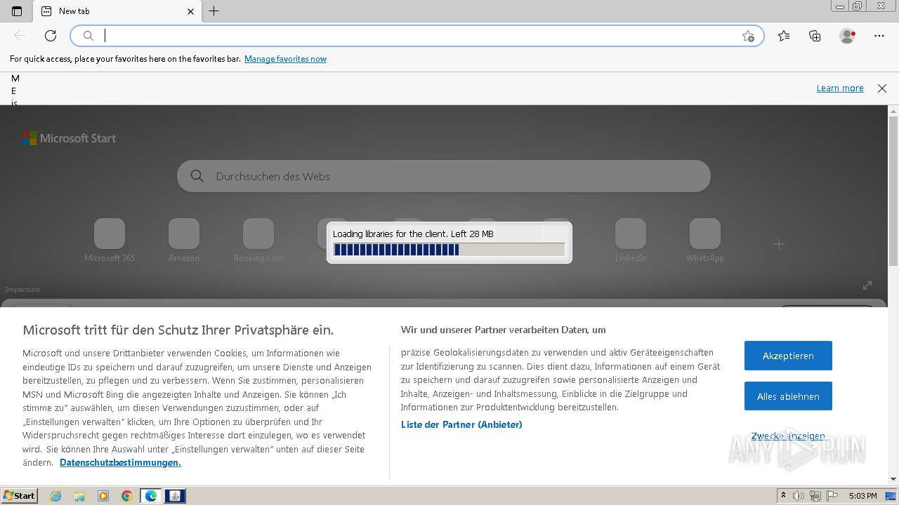This screenshot has height=505, width=899.
Task: Open the Microsoft 365 quick link tile
Action: tap(110, 241)
